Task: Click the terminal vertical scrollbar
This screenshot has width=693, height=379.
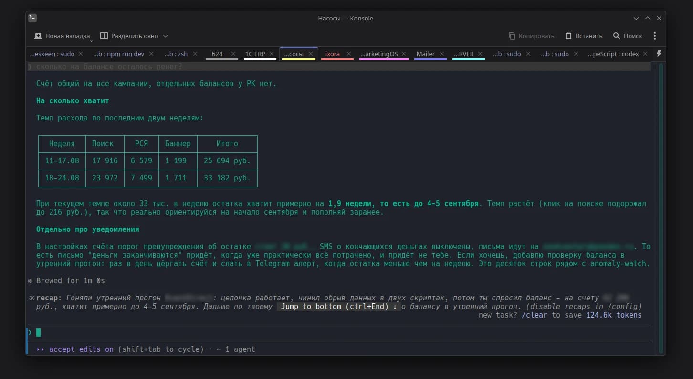Action: [x=661, y=208]
